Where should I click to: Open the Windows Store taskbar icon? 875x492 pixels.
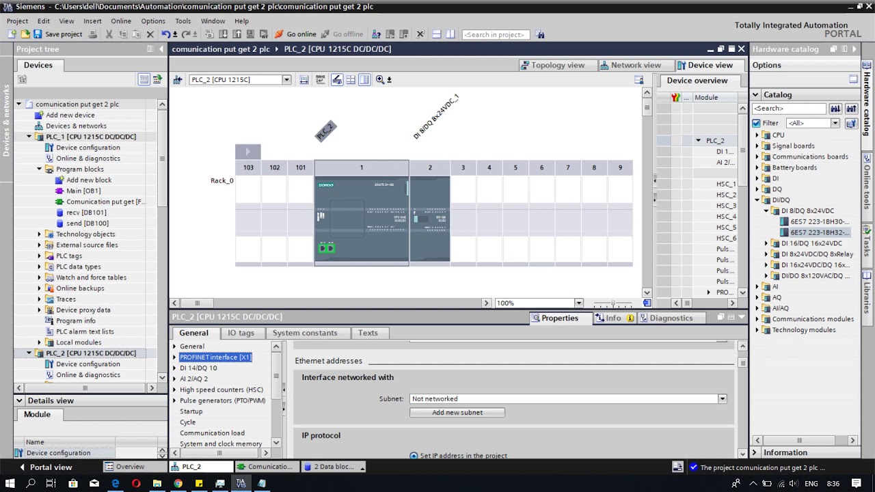(x=73, y=483)
